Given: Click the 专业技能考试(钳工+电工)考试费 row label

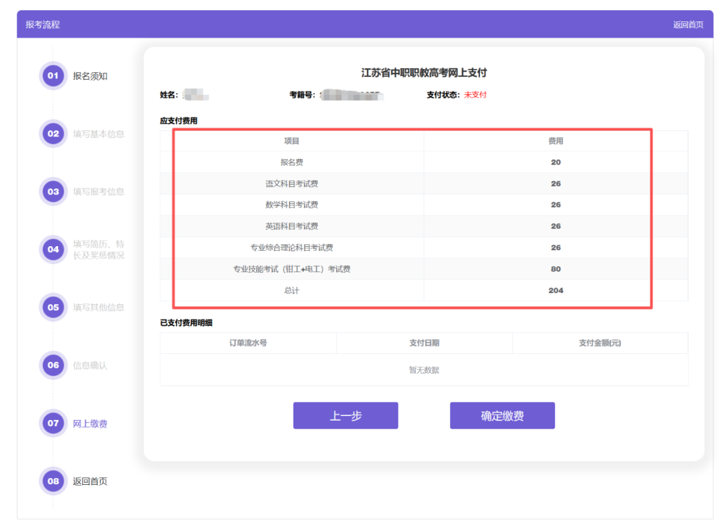Looking at the screenshot, I should click(x=291, y=269).
